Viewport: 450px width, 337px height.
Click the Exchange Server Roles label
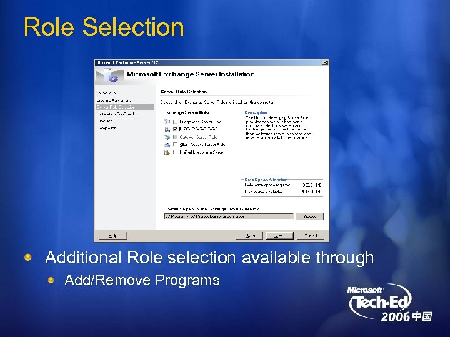[186, 112]
